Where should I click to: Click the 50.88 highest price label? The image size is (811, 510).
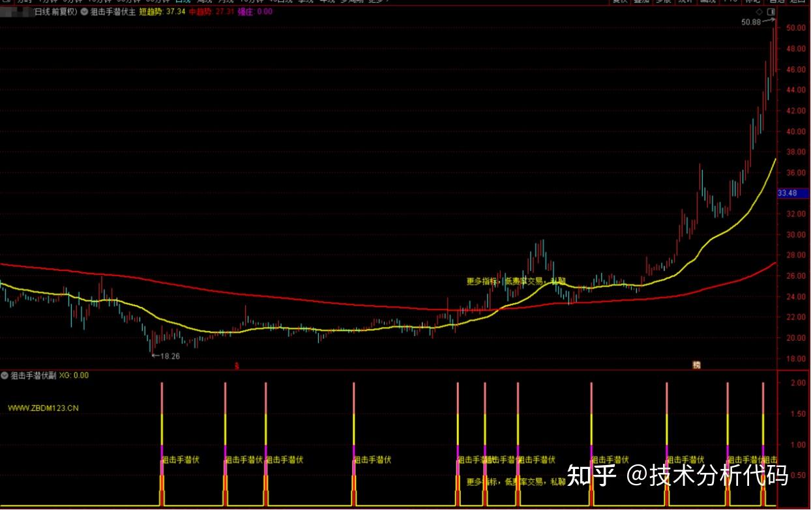(x=751, y=22)
